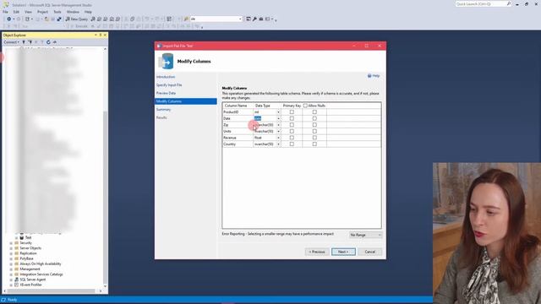Click the XEvent Profiler icon
This screenshot has width=541, height=304.
click(x=16, y=285)
